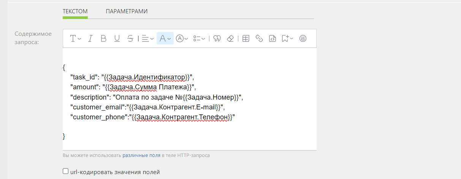Image resolution: width=461 pixels, height=179 pixels.
Task: Open the circled A background color dropdown
Action: (182, 38)
